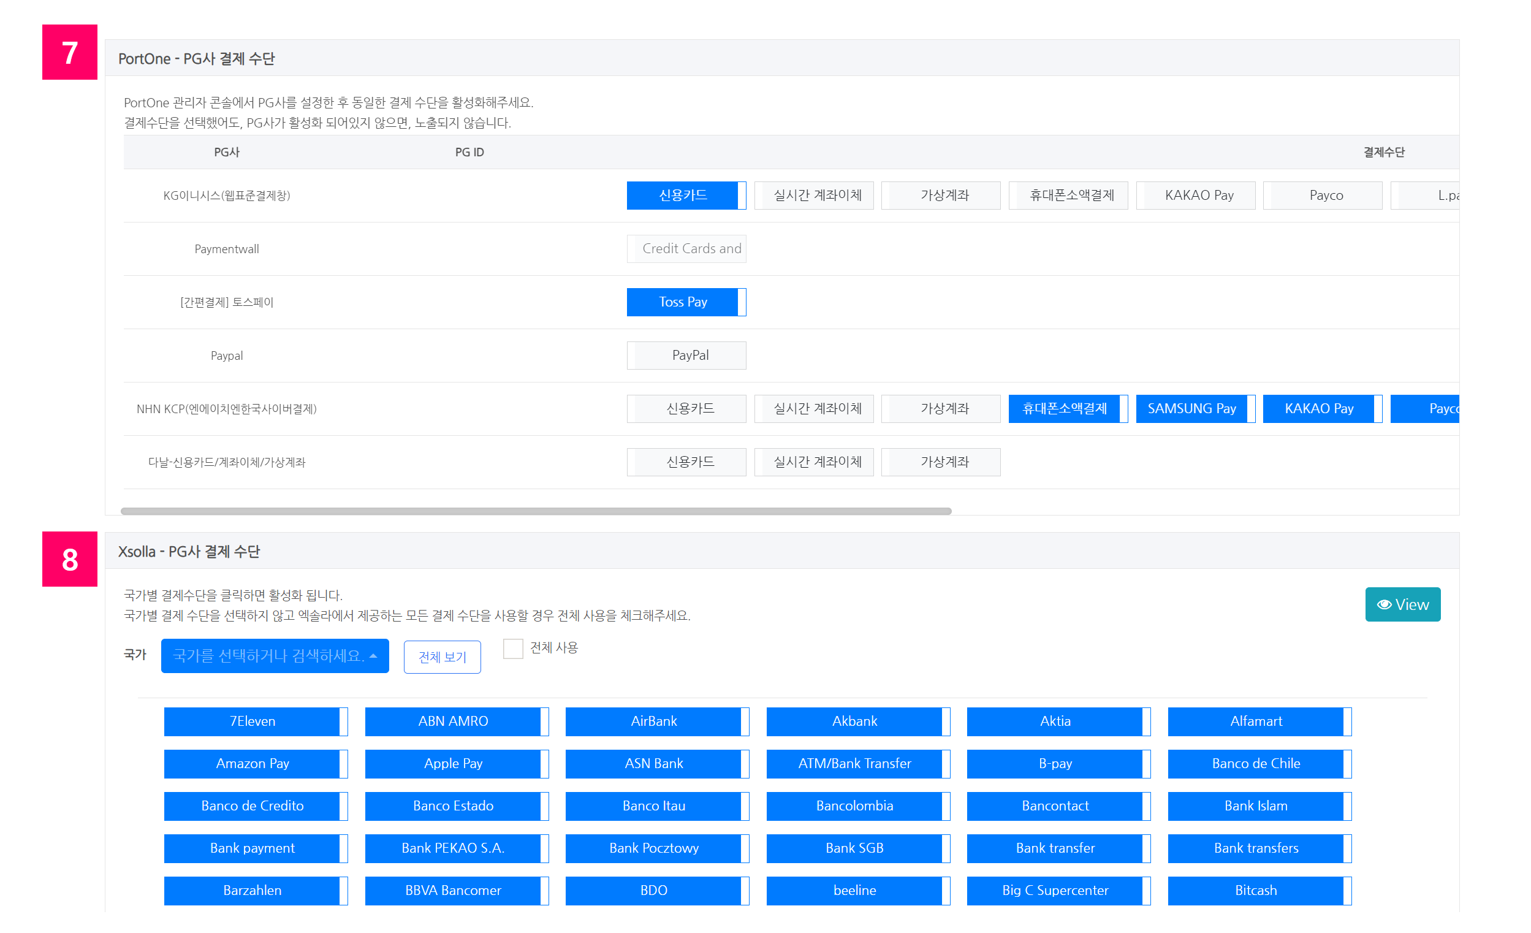Toggle the Bank Pocztowy method
This screenshot has height=933, width=1531.
pos(658,848)
